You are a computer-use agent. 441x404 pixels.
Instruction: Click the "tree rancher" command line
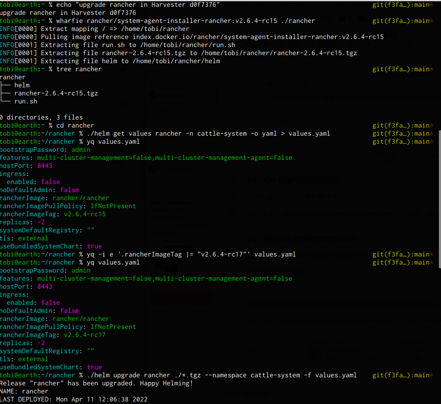51,69
